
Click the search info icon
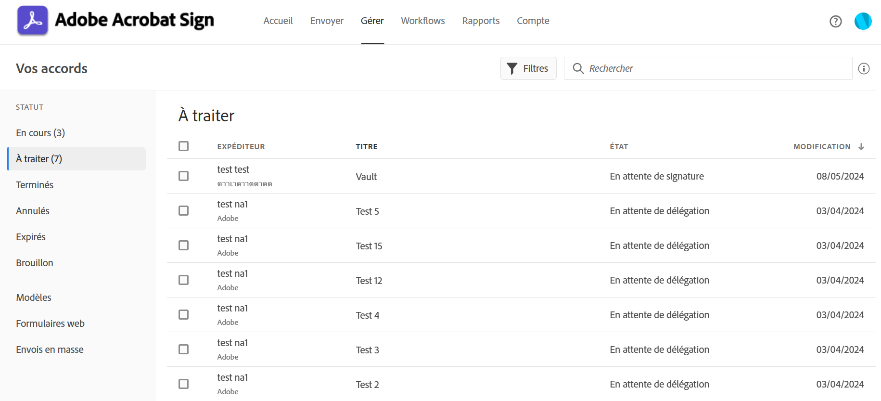coord(864,69)
